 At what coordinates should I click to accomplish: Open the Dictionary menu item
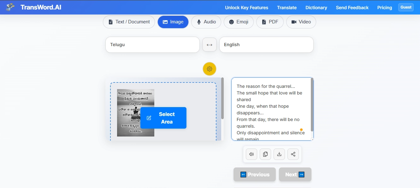(316, 7)
